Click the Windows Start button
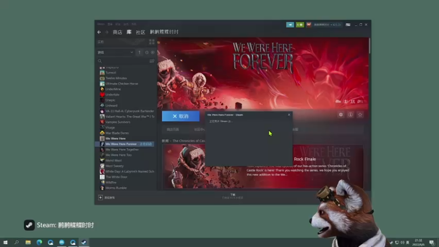439x247 pixels. 5,243
